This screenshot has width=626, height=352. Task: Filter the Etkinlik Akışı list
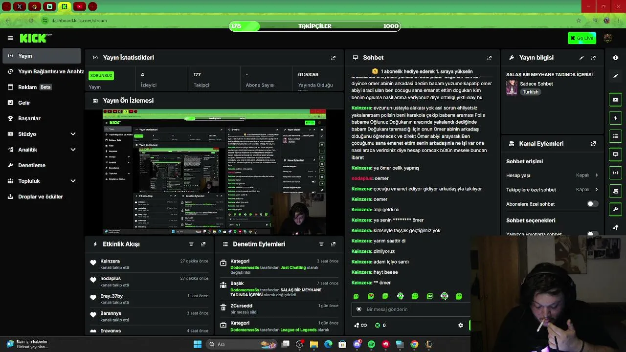point(191,244)
